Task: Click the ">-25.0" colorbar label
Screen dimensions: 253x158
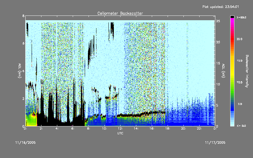Action: pyautogui.click(x=241, y=17)
